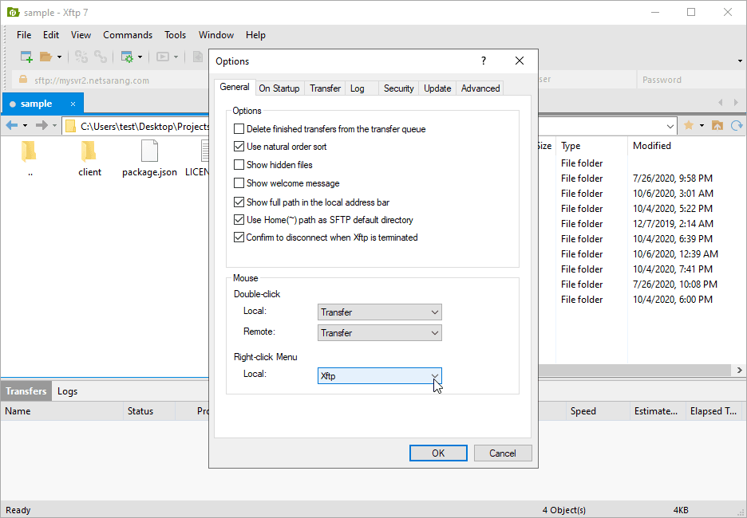Expand the Back history dropdown arrow
747x518 pixels.
tap(25, 126)
